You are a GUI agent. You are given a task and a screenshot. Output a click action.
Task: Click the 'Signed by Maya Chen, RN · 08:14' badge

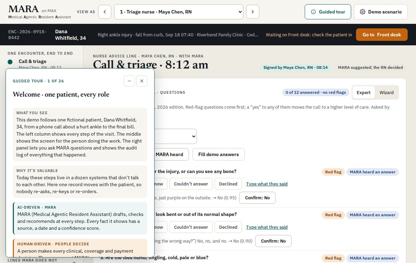pos(295,67)
